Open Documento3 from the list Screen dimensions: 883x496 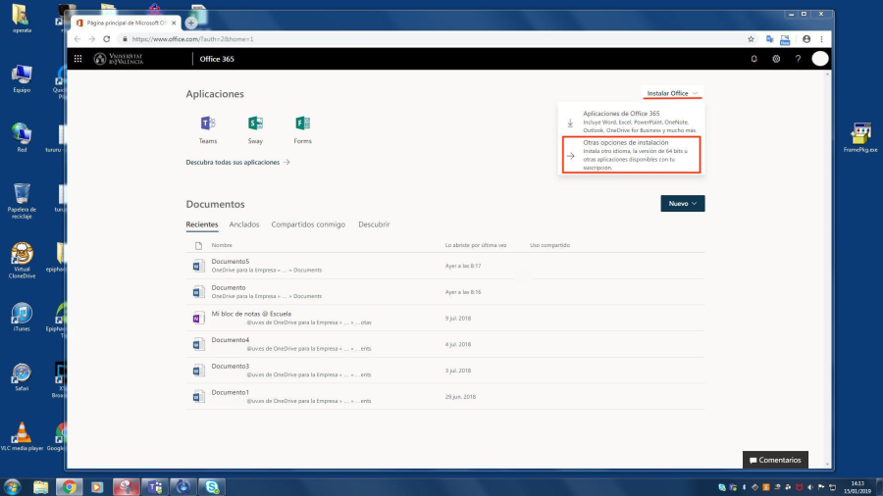(230, 366)
